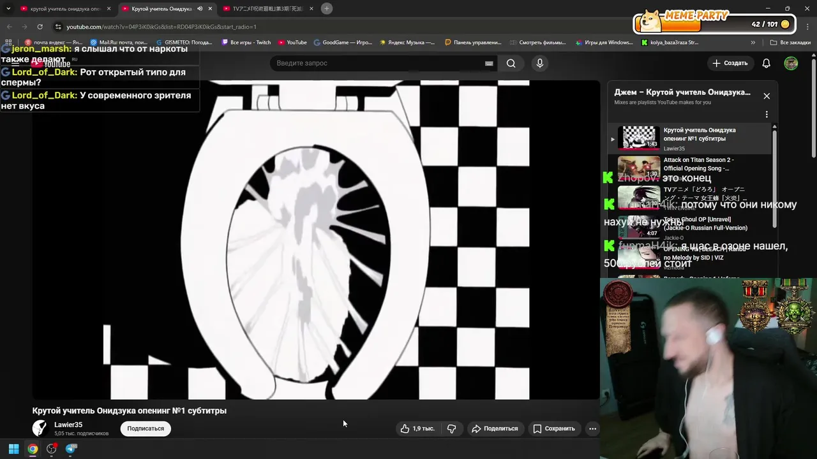This screenshot has height=459, width=817.
Task: Close the first 'крутой учитель онидзука' tab
Action: tap(109, 9)
